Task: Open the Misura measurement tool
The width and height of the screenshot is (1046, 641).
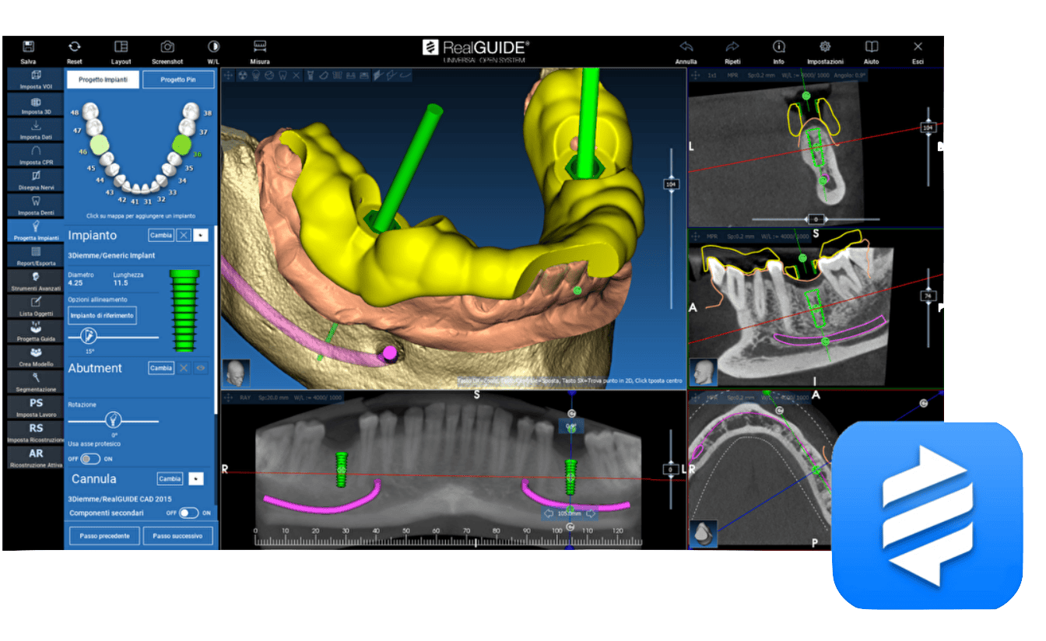Action: pos(260,47)
